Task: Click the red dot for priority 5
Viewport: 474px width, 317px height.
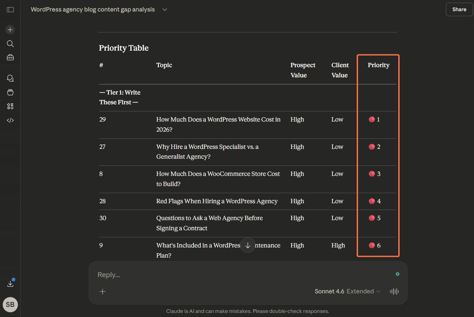Action: click(x=372, y=218)
